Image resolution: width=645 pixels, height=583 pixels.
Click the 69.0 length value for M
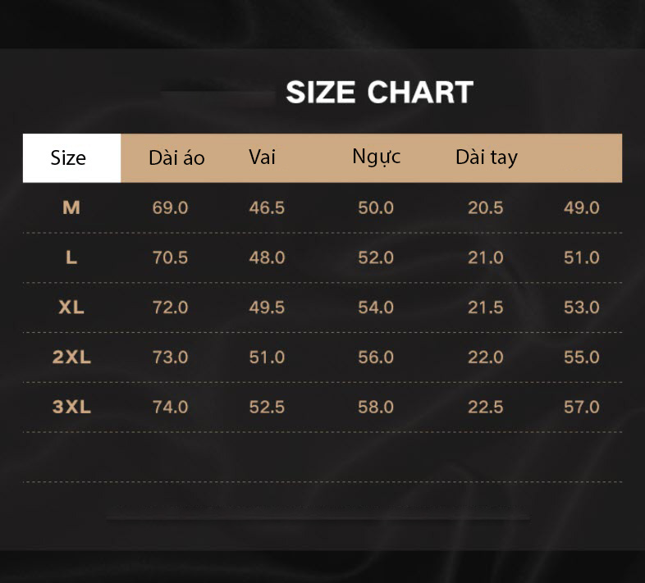pos(170,207)
